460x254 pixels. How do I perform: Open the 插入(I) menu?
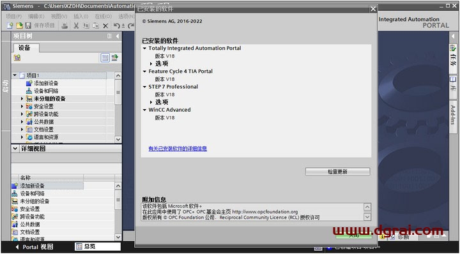(x=80, y=17)
